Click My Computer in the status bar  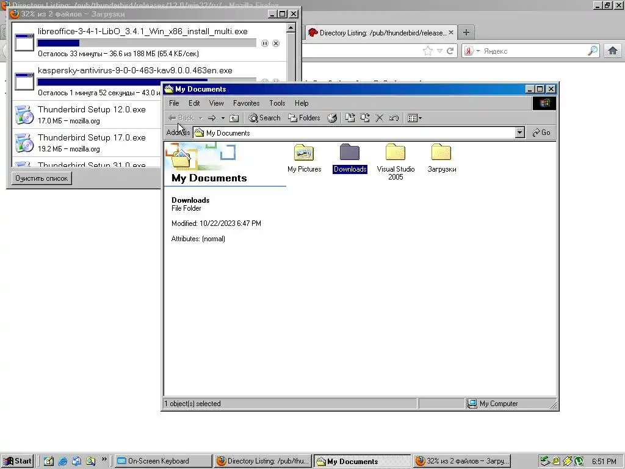pos(493,404)
